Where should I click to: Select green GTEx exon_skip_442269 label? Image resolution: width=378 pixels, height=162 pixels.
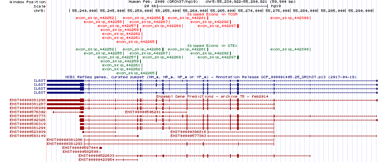pyautogui.click(x=162, y=57)
